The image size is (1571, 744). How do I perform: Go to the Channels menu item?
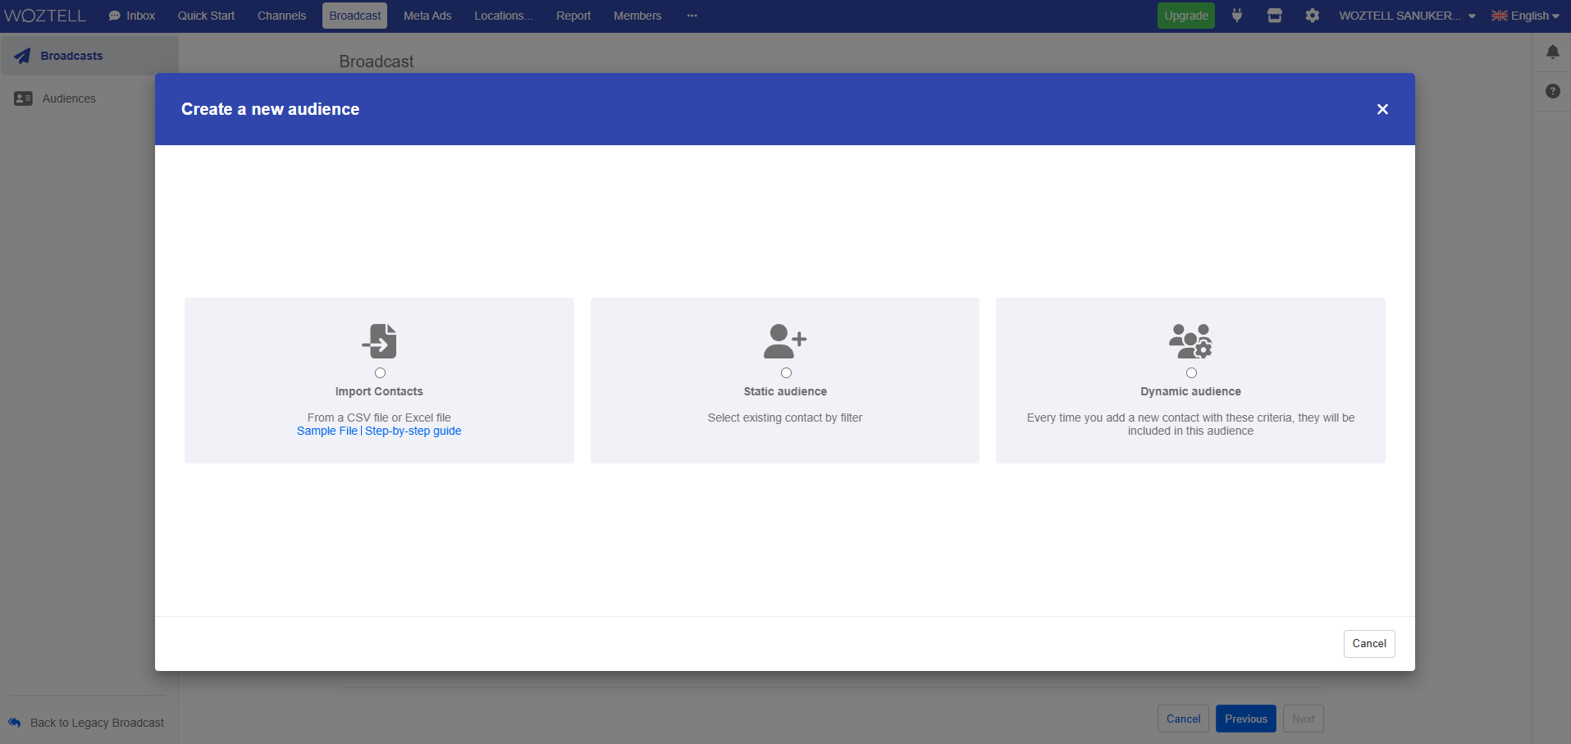[281, 16]
